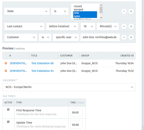Open the Calendar dropdown NCIS - Europe/Berlin
The width and height of the screenshot is (144, 130).
pyautogui.click(x=69, y=87)
